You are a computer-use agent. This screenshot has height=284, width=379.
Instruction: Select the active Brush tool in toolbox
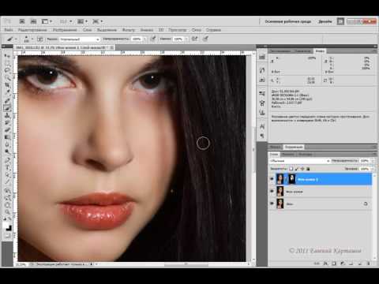pyautogui.click(x=7, y=108)
